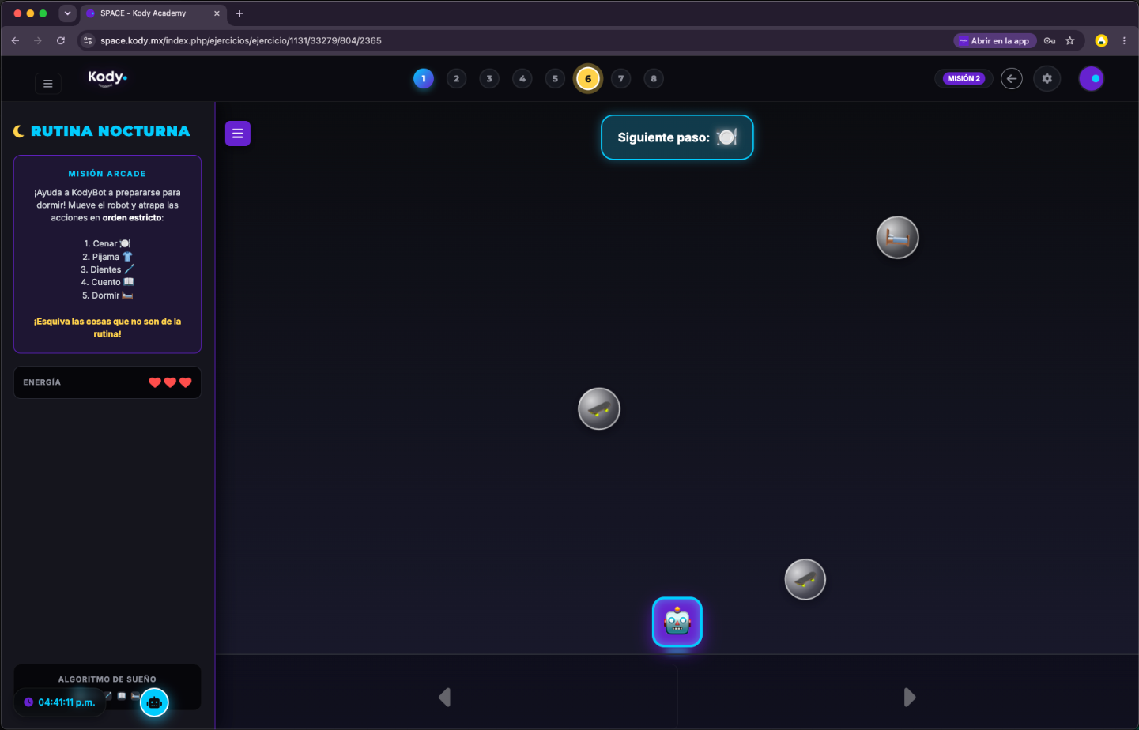The width and height of the screenshot is (1139, 730).
Task: Click the ENERGÍA label
Action: (x=42, y=382)
